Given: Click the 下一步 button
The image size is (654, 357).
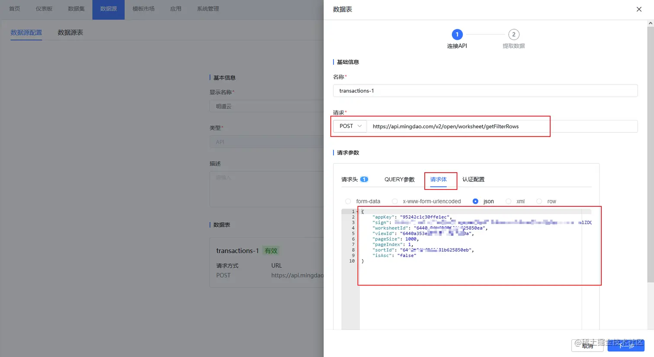Looking at the screenshot, I should click(x=626, y=345).
